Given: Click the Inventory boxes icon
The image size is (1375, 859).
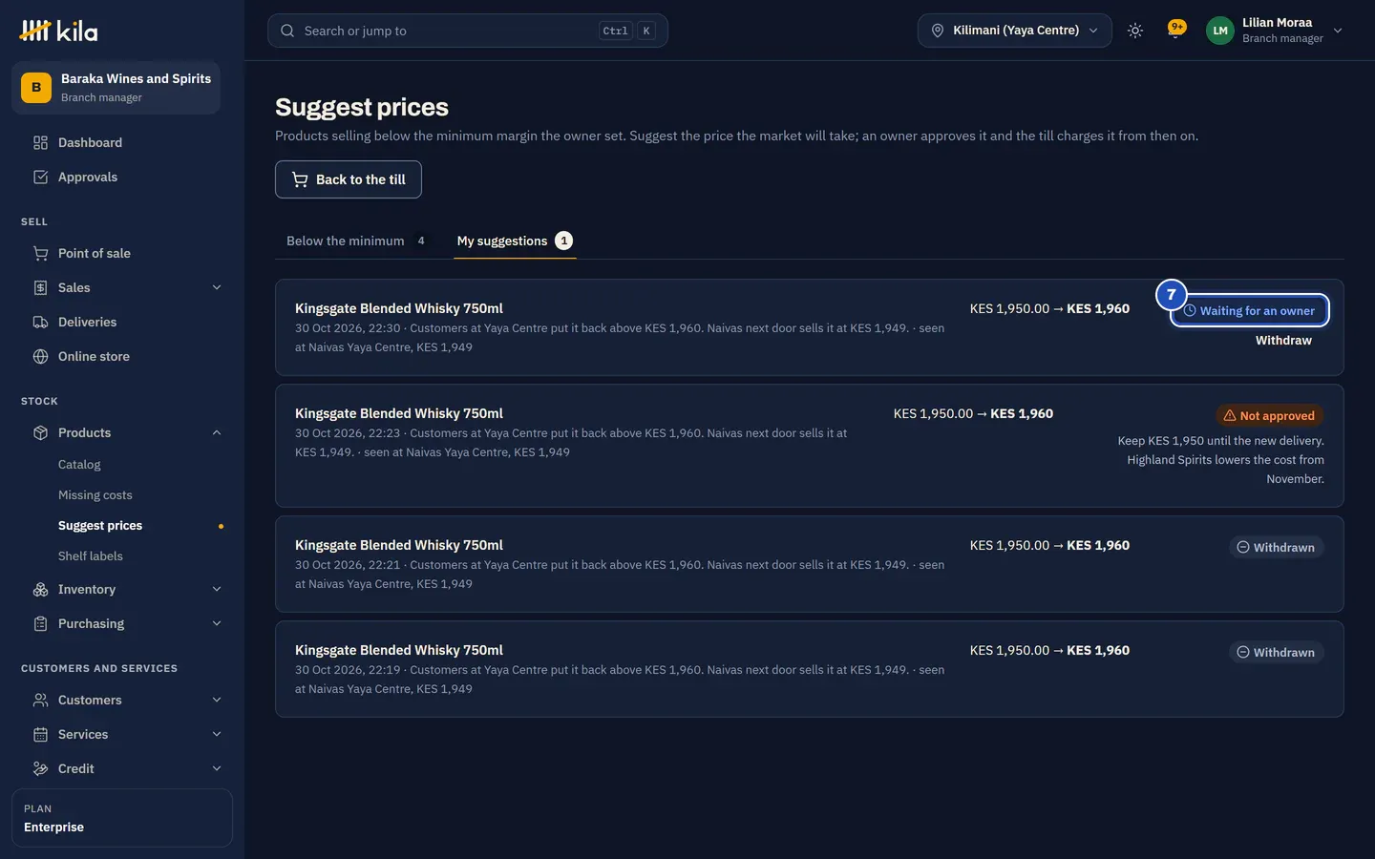Looking at the screenshot, I should click(40, 590).
